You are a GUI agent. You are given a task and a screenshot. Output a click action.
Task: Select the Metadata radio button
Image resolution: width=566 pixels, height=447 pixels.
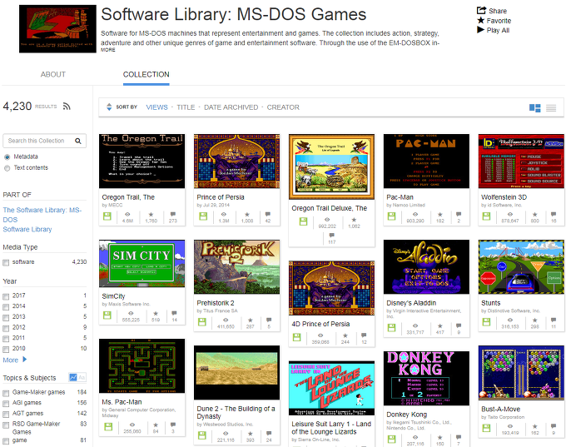[x=7, y=157]
